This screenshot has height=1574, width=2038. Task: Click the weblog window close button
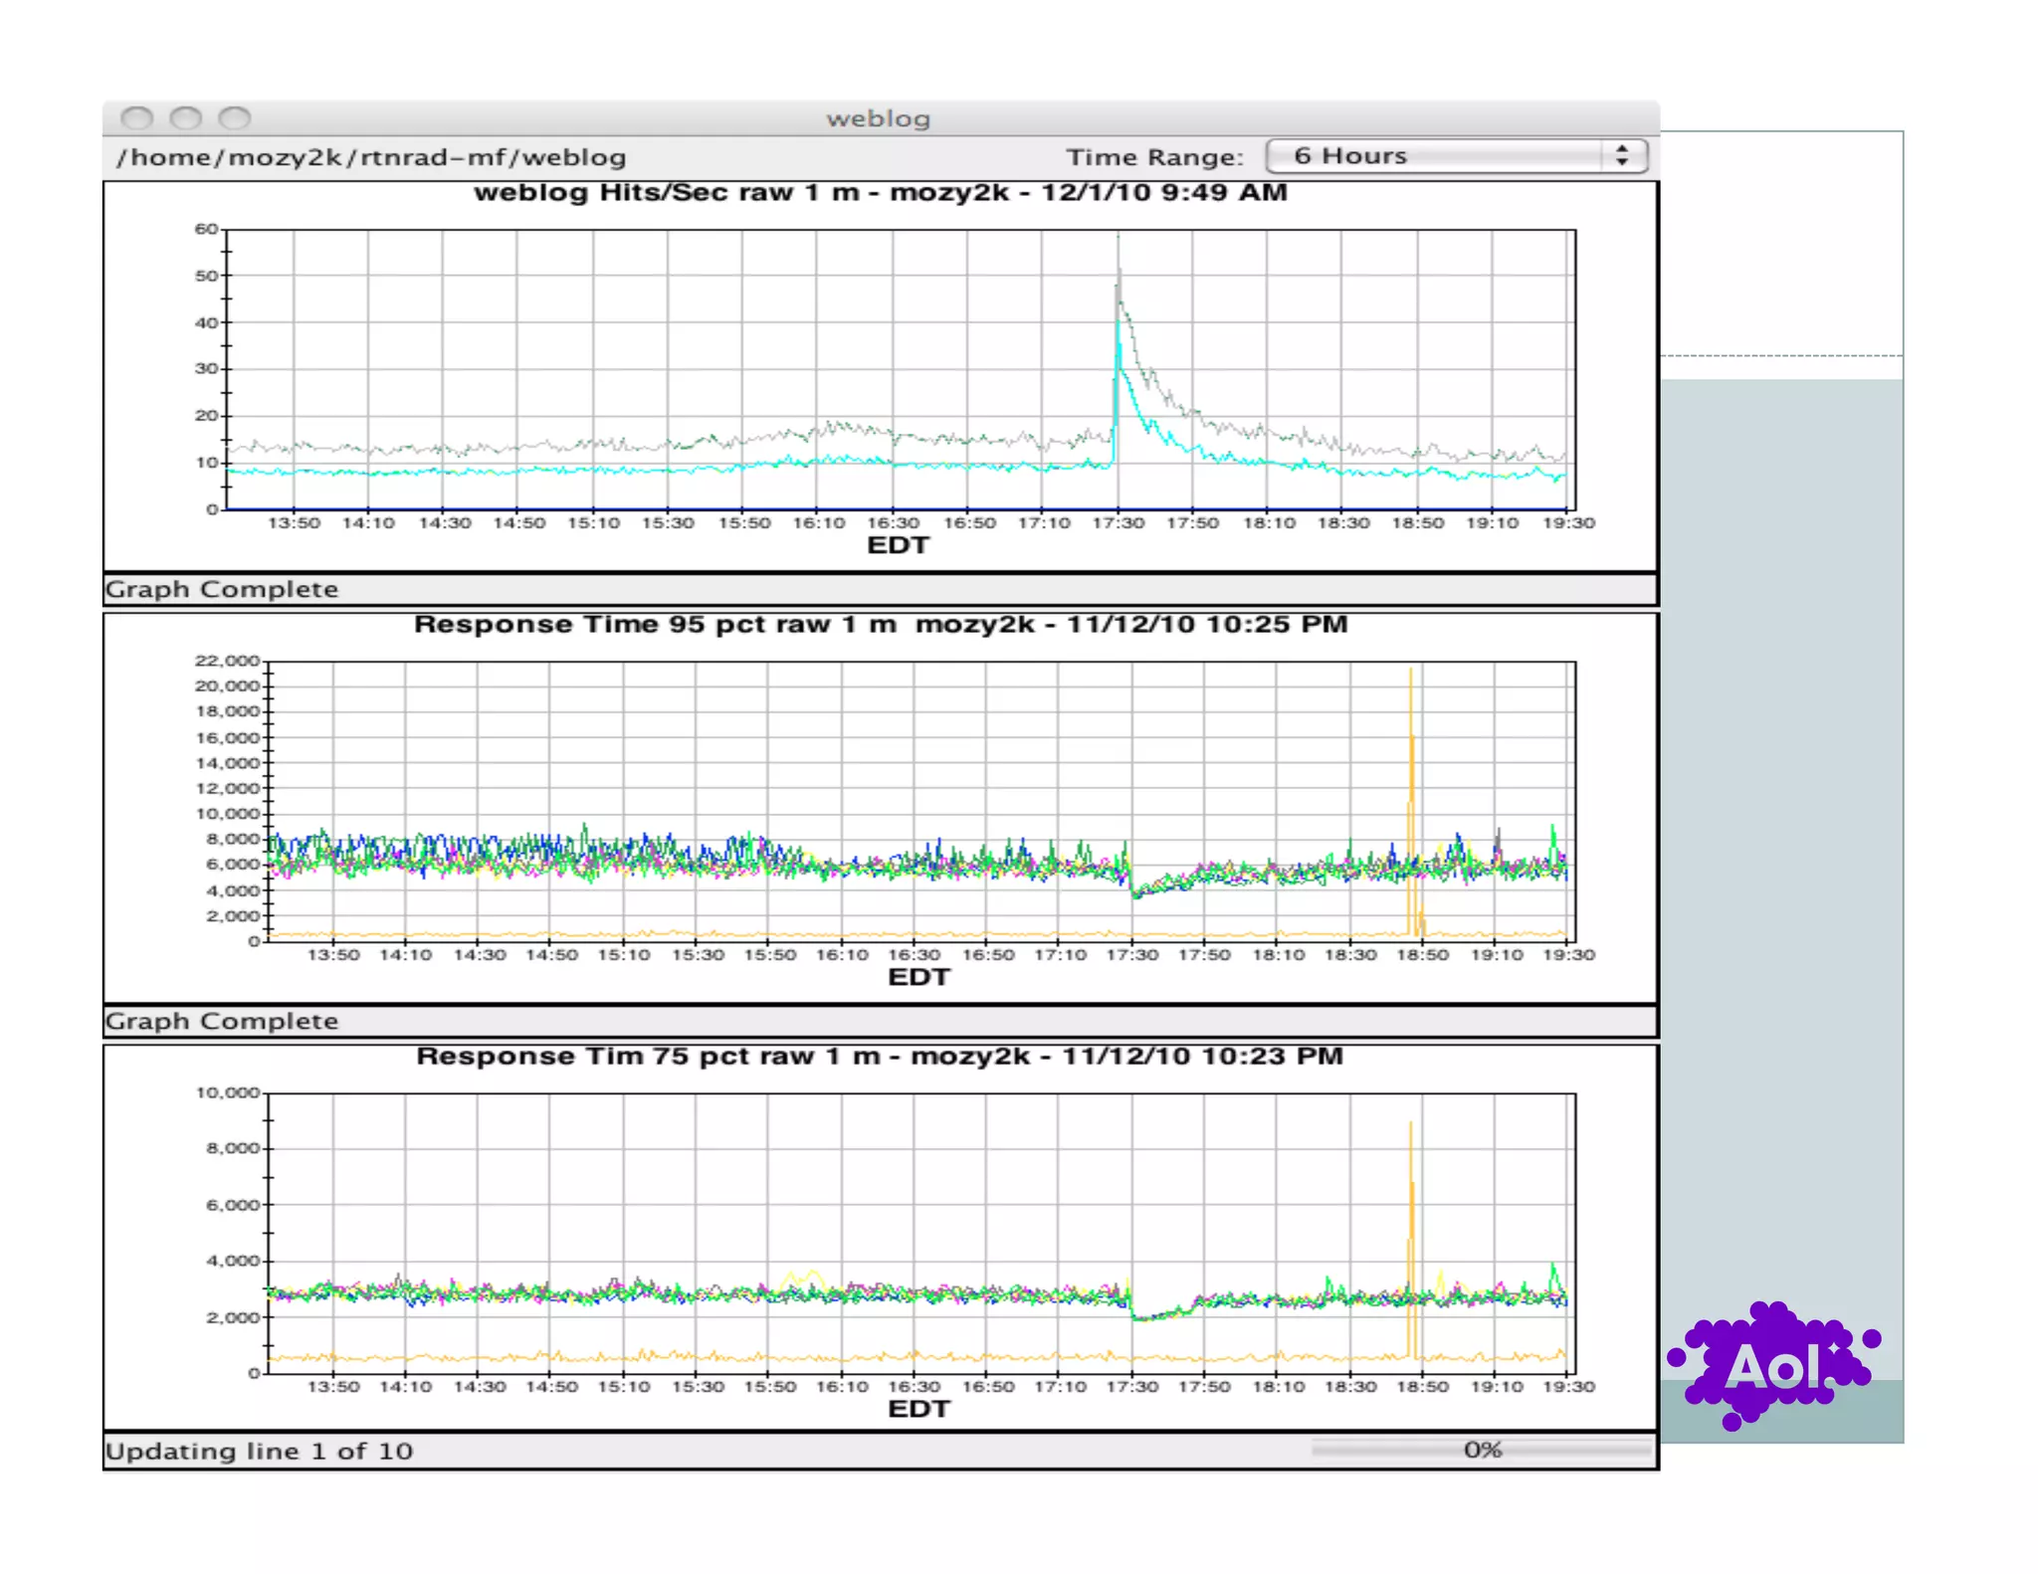137,118
